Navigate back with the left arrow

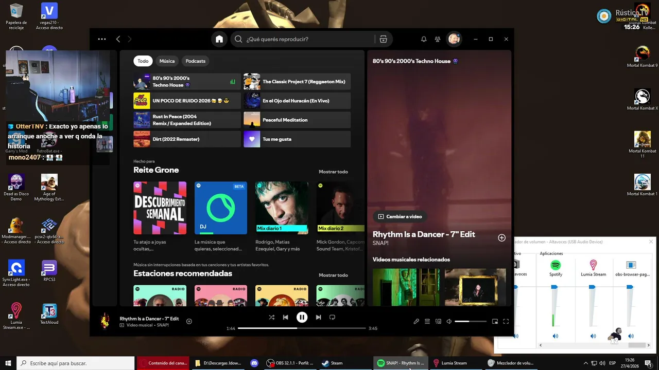click(118, 39)
